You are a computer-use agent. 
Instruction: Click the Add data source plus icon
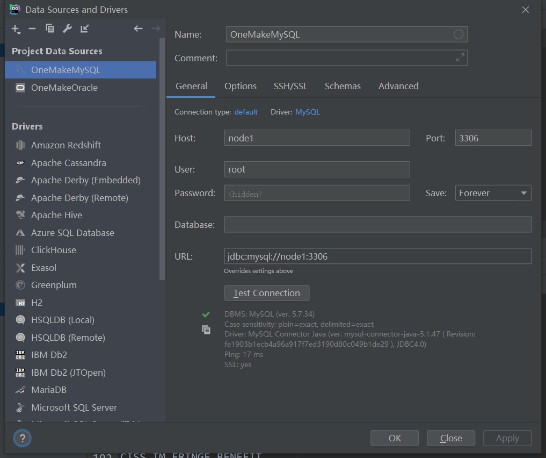click(x=16, y=29)
